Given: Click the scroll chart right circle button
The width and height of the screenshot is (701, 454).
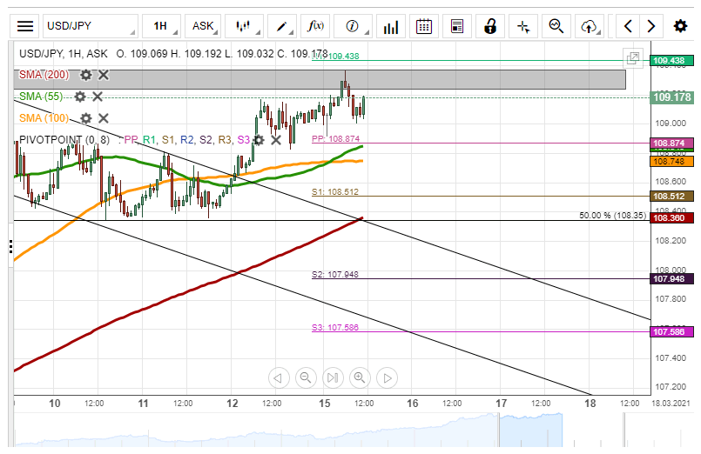Looking at the screenshot, I should point(388,378).
